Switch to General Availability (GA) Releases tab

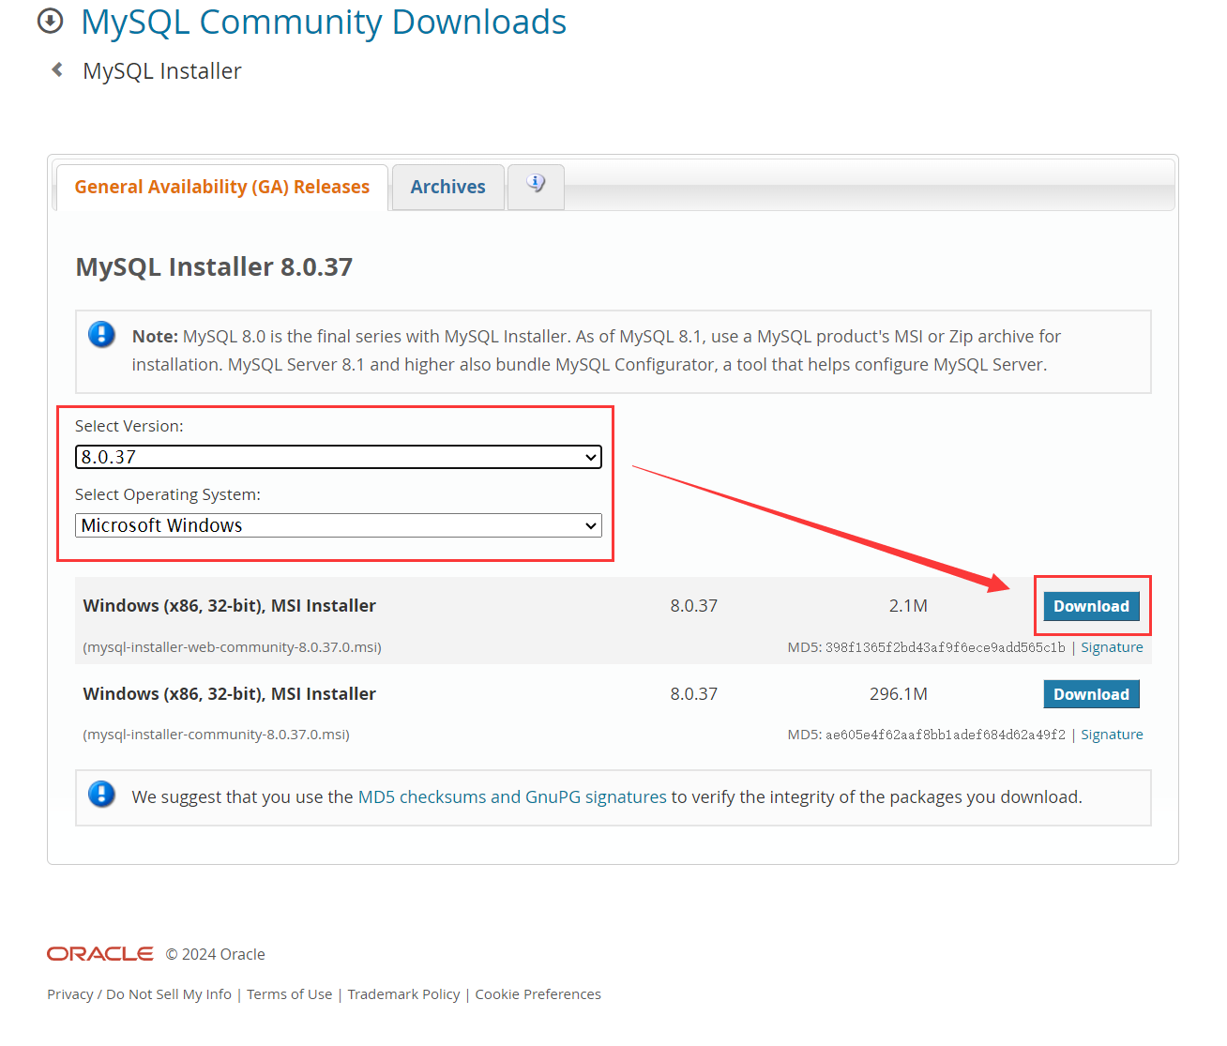[x=222, y=187]
